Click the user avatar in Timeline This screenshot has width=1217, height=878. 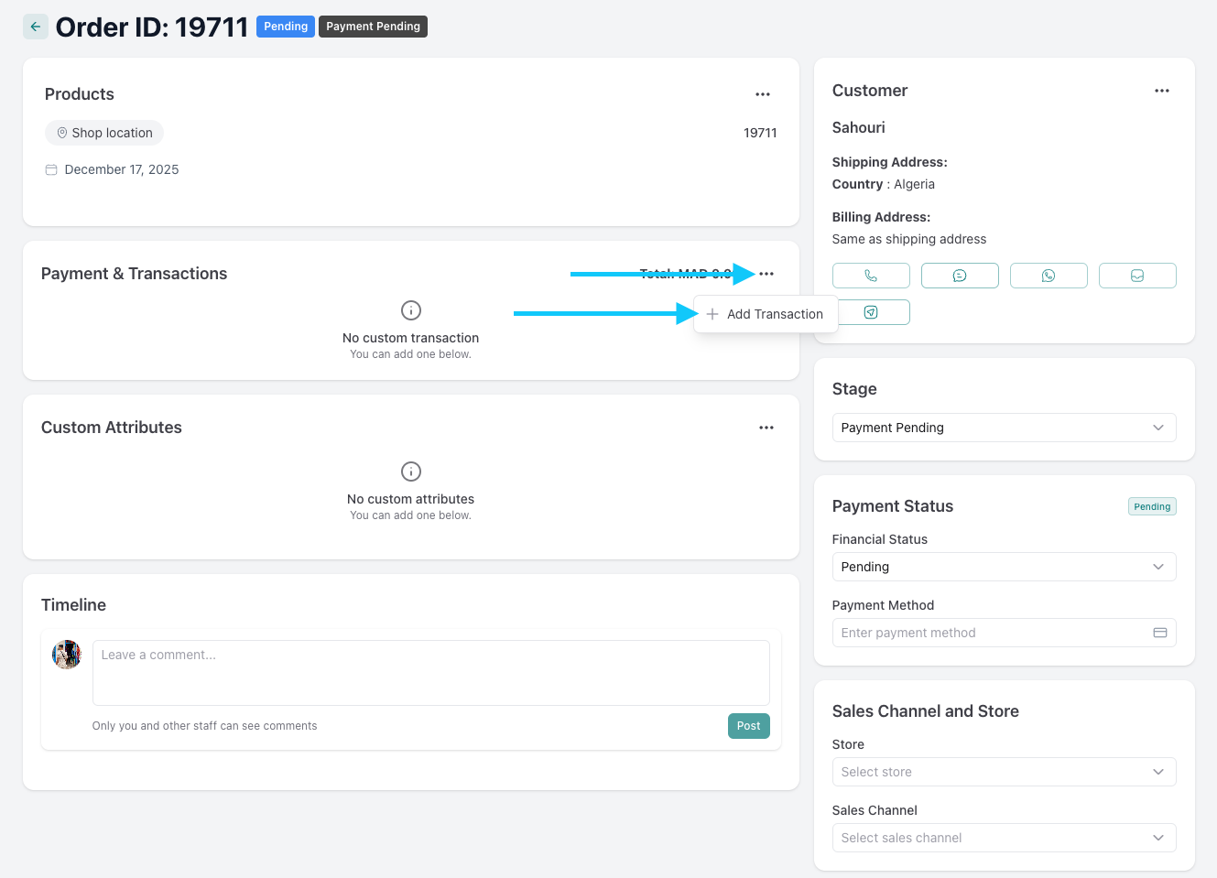pyautogui.click(x=67, y=655)
